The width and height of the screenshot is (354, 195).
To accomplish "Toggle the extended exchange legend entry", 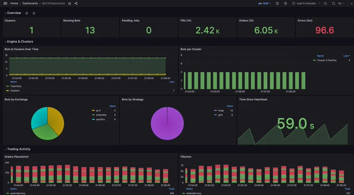I will [x=101, y=115].
